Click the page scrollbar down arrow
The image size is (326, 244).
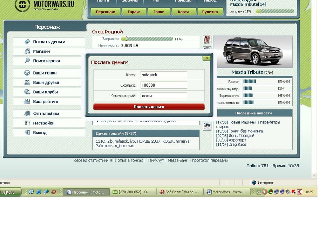coord(314,175)
